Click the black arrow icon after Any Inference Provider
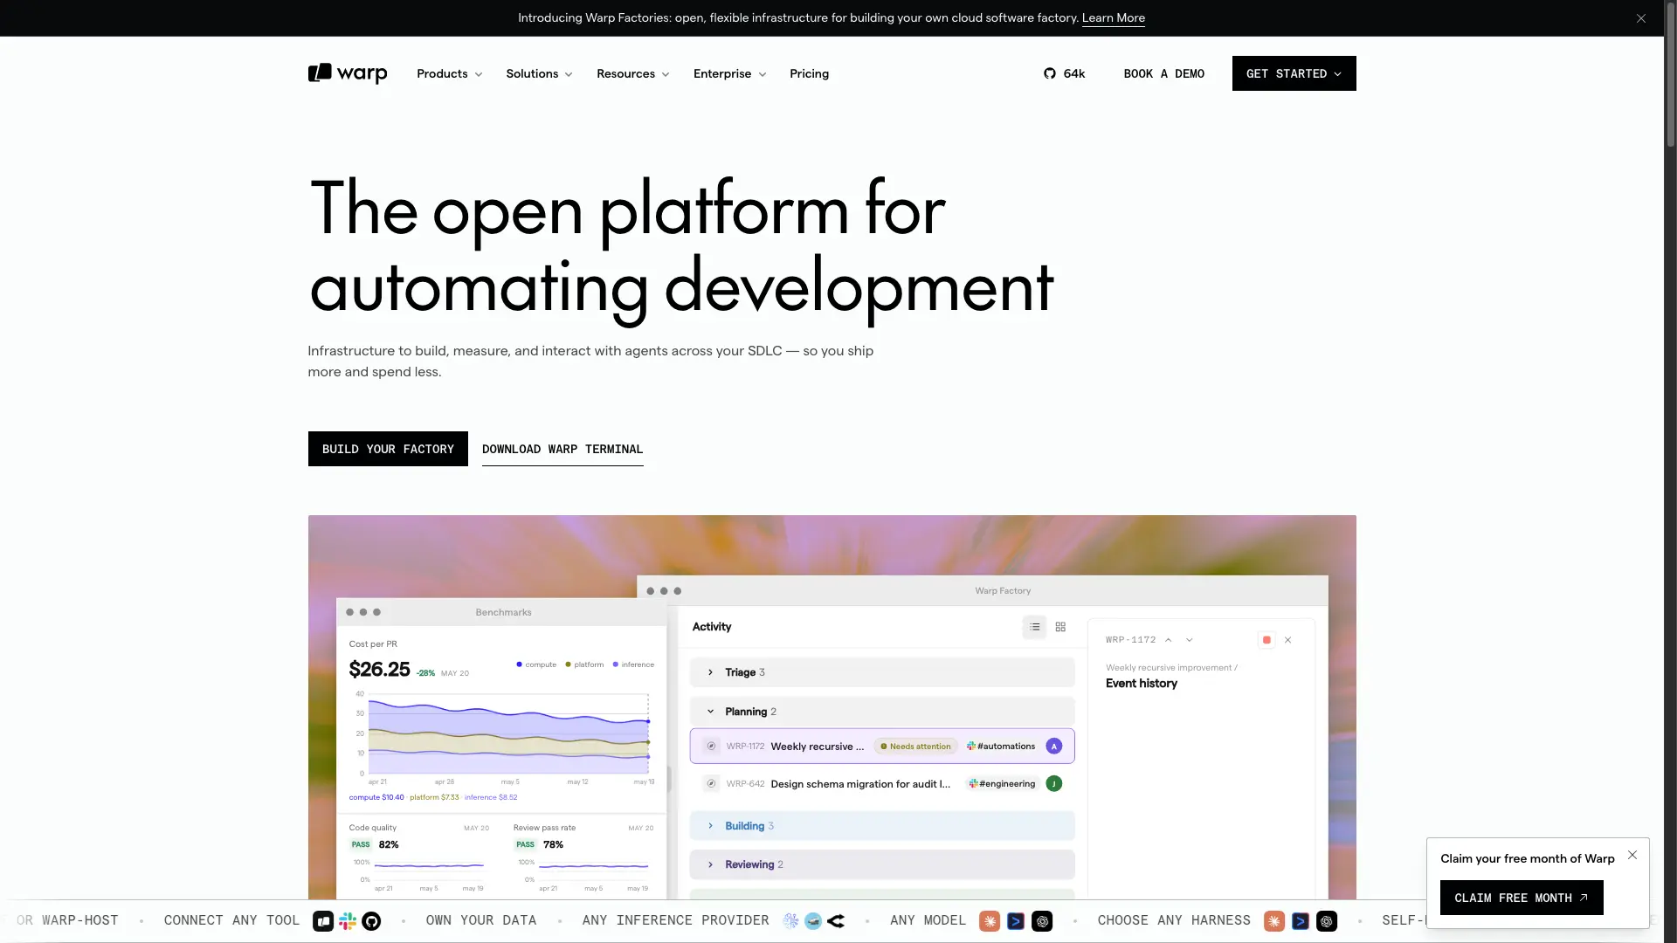Image resolution: width=1677 pixels, height=943 pixels. pyautogui.click(x=836, y=921)
